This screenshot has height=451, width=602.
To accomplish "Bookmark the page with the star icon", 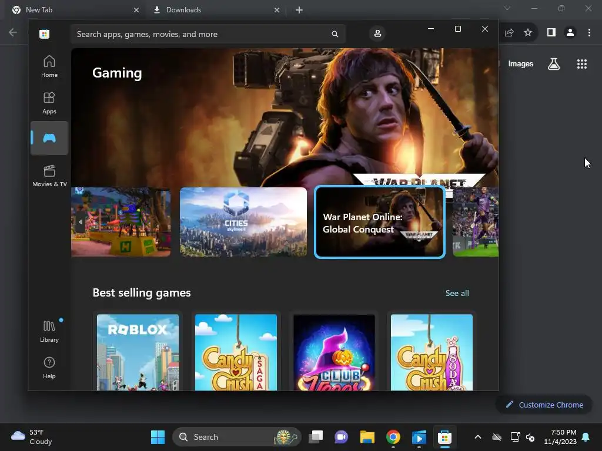I will tap(528, 33).
